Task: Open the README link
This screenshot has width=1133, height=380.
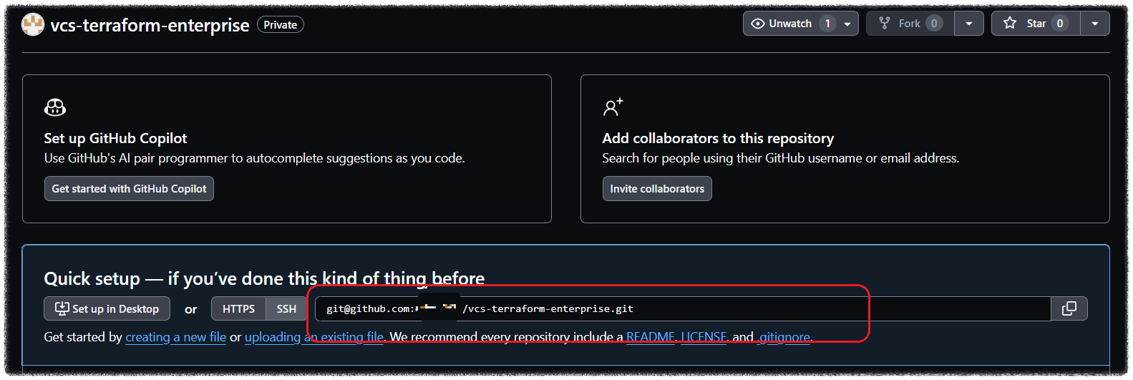Action: [650, 337]
